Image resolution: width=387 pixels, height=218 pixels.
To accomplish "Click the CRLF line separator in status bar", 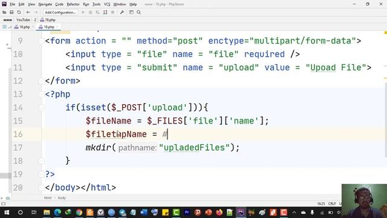I will pos(332,203).
